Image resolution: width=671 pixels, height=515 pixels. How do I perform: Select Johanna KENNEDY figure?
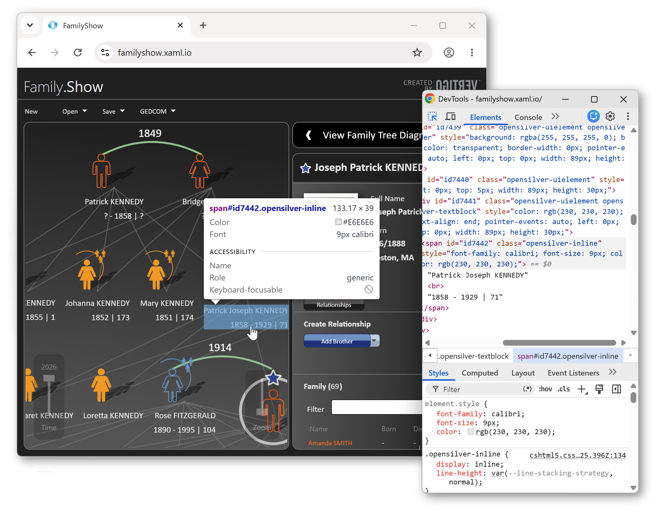(87, 274)
